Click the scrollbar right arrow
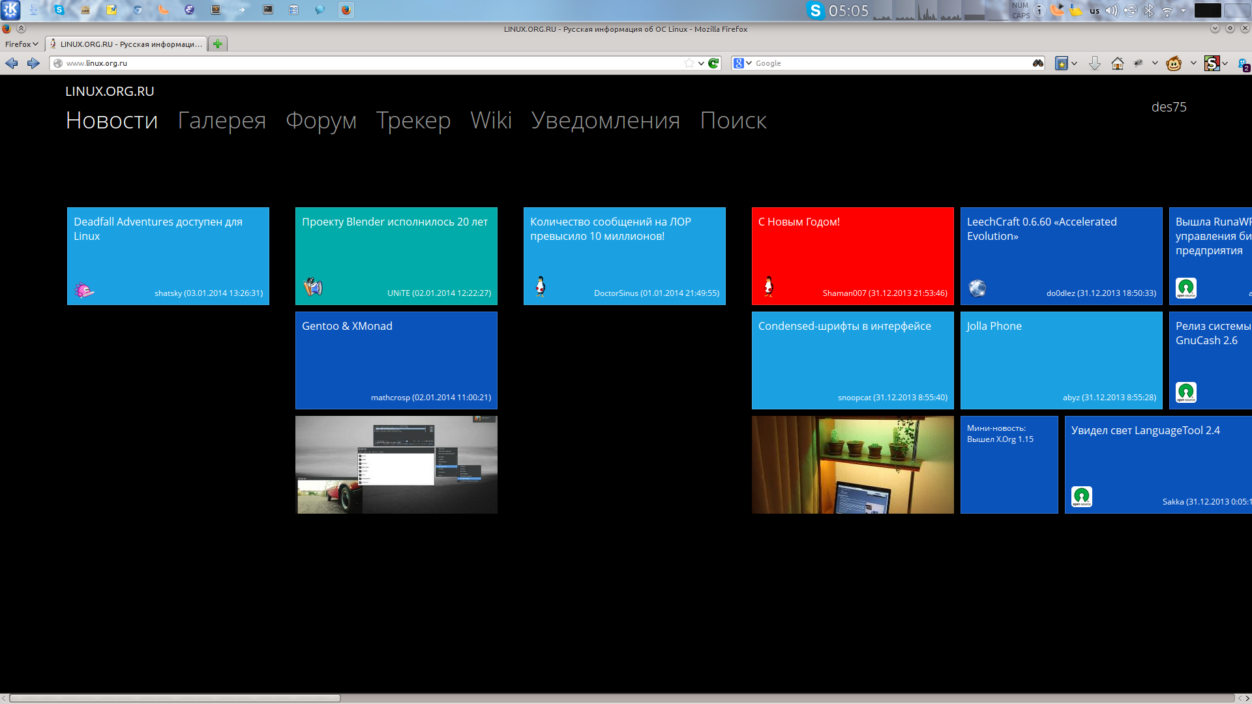This screenshot has height=704, width=1252. [x=1247, y=698]
